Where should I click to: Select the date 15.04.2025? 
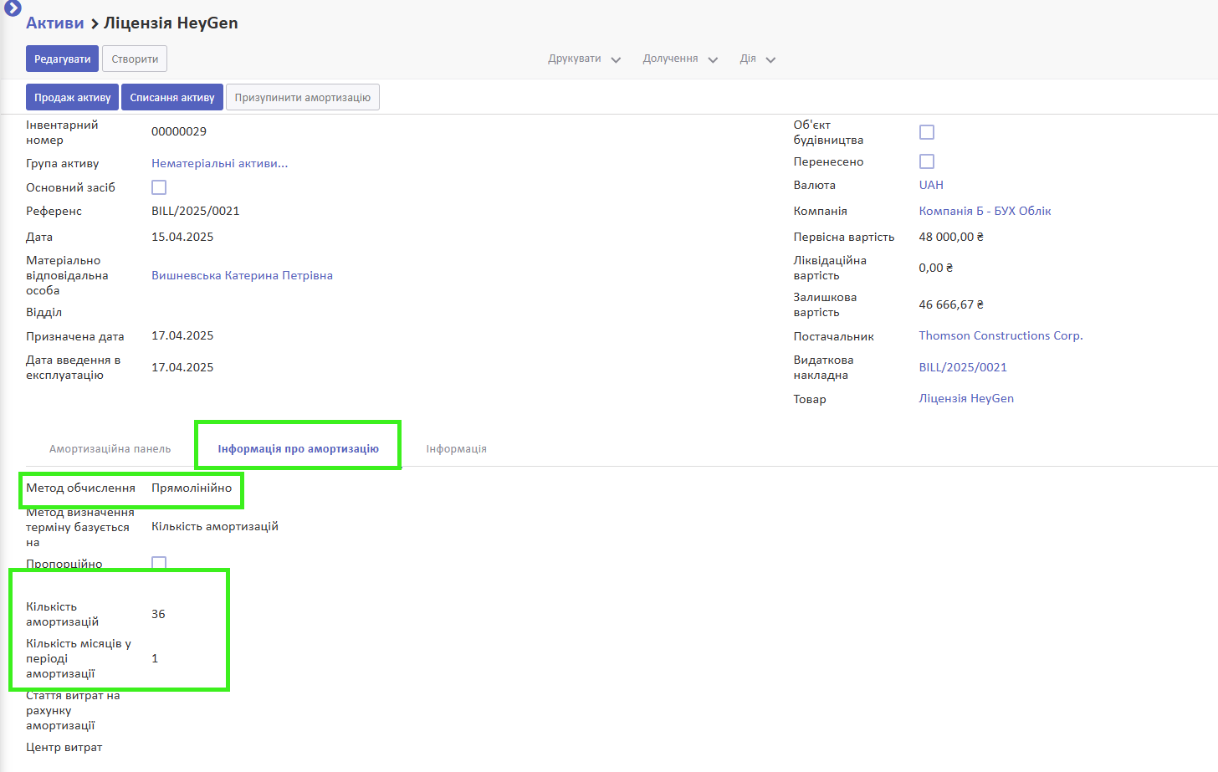[x=182, y=238]
